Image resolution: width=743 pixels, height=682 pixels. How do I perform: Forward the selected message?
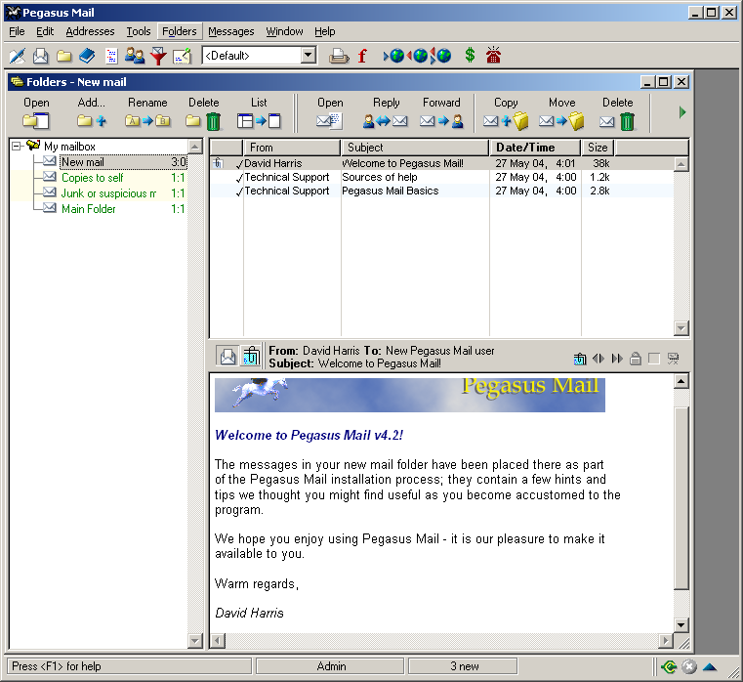click(x=441, y=113)
